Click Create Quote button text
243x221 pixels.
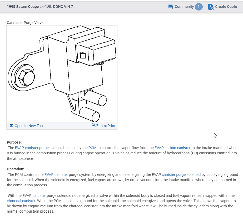226,7
